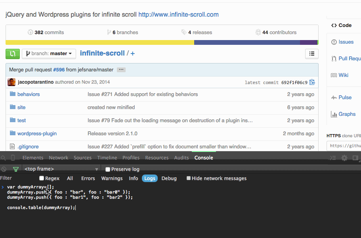Open commit hash 692f1f06c9

point(294,83)
